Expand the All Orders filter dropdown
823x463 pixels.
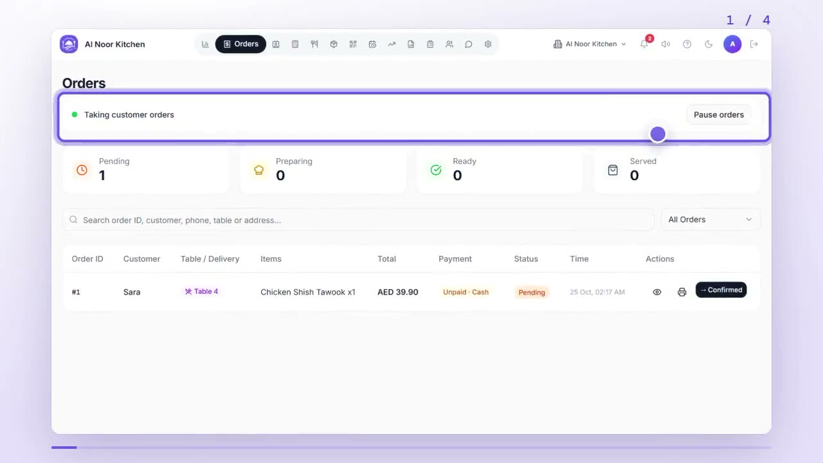(710, 220)
